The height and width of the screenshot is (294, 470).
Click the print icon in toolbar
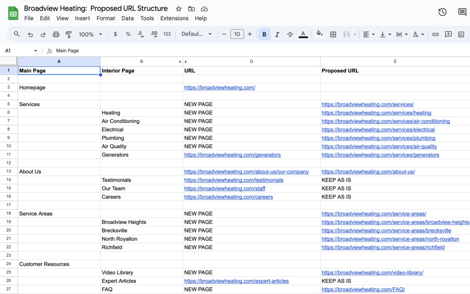click(x=56, y=34)
